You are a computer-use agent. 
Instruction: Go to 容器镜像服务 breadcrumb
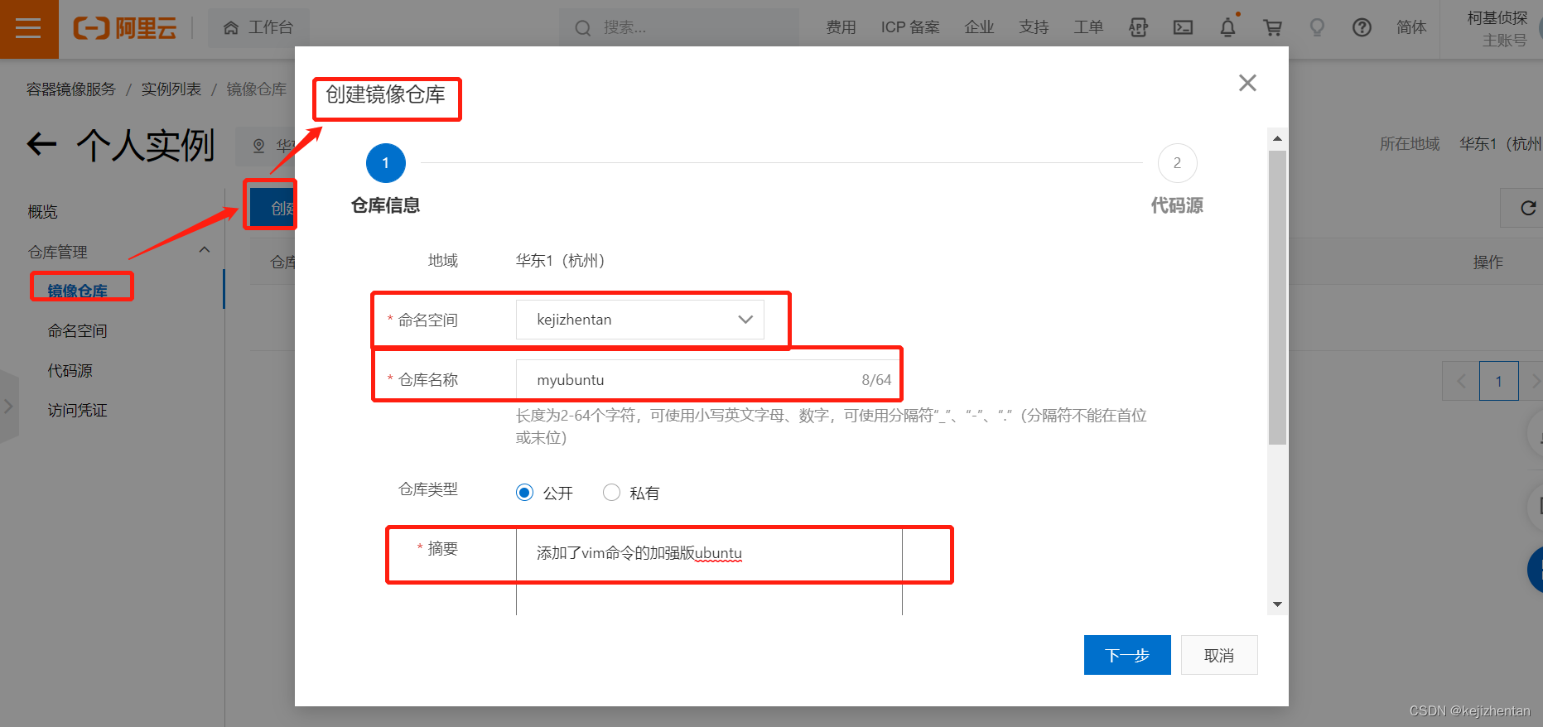[x=71, y=89]
